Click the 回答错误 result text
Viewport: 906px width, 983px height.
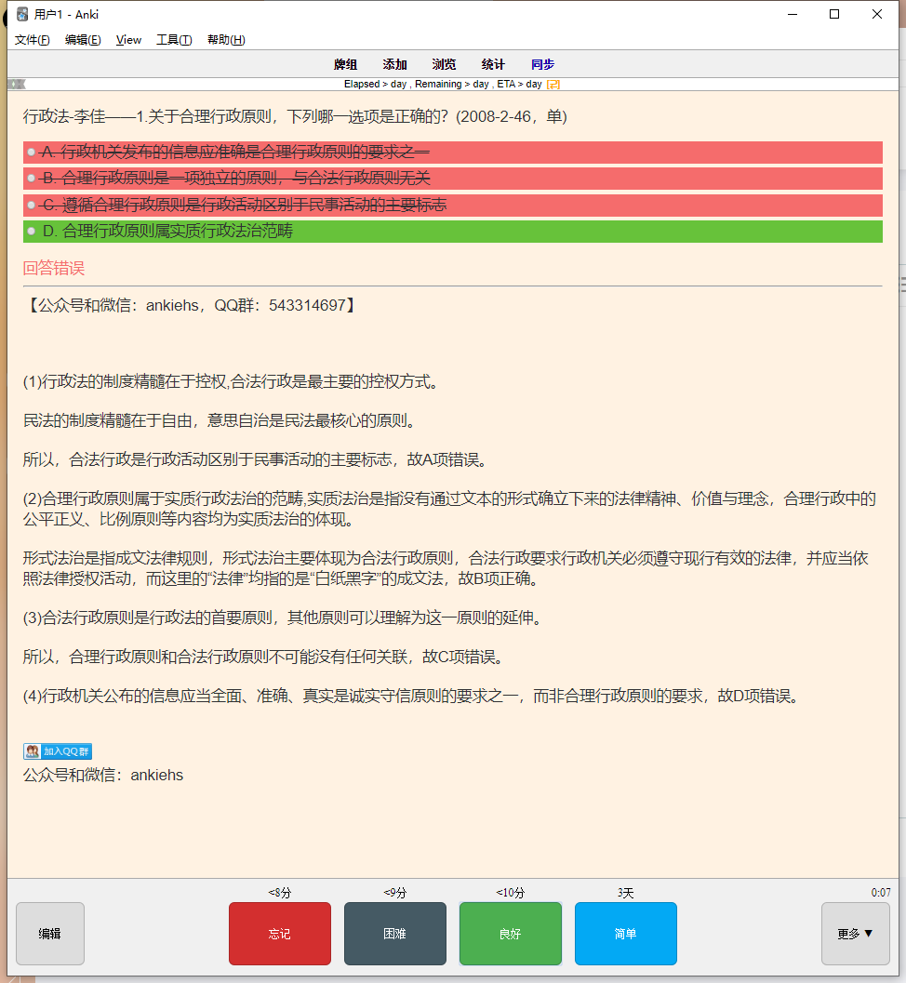(x=54, y=269)
